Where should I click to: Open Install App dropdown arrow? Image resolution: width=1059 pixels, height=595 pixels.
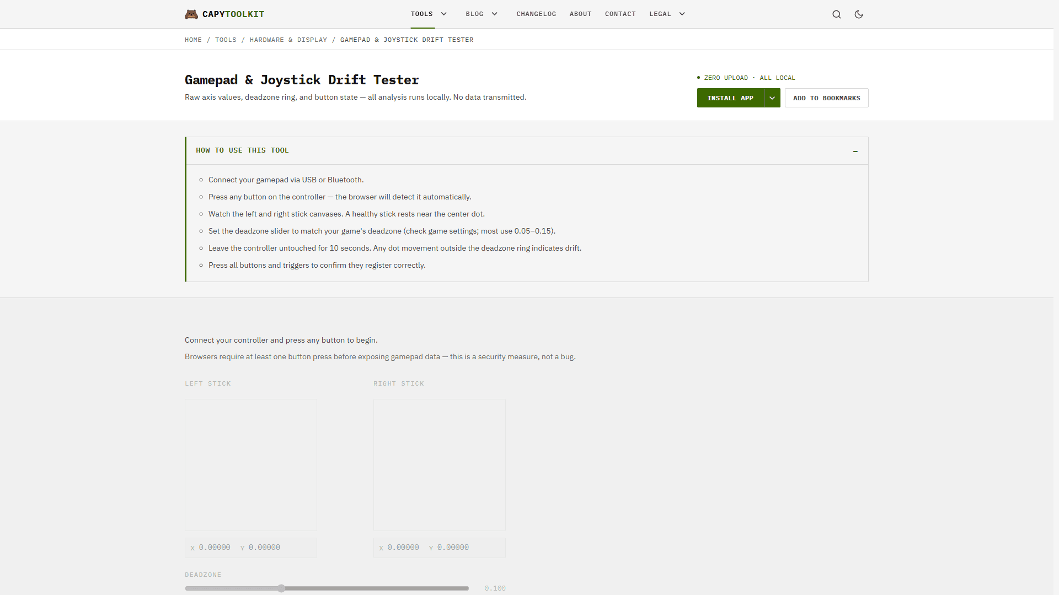pyautogui.click(x=772, y=98)
